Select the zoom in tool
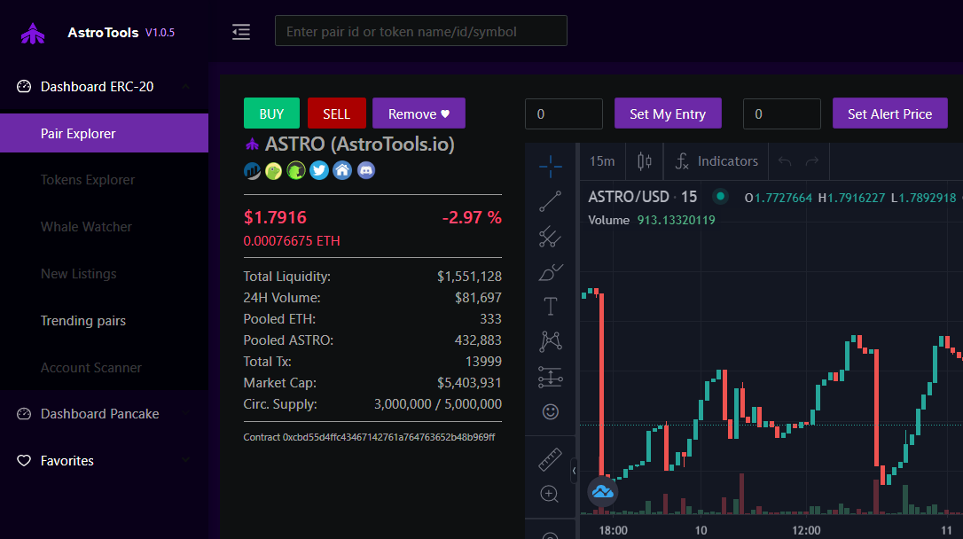The width and height of the screenshot is (963, 539). pyautogui.click(x=549, y=494)
